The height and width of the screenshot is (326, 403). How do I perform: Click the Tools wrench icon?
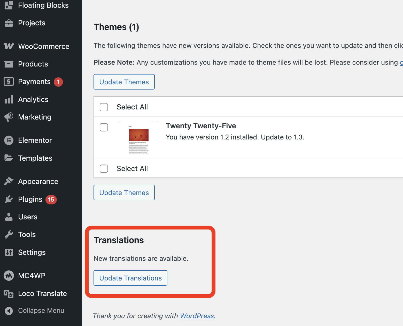click(9, 235)
